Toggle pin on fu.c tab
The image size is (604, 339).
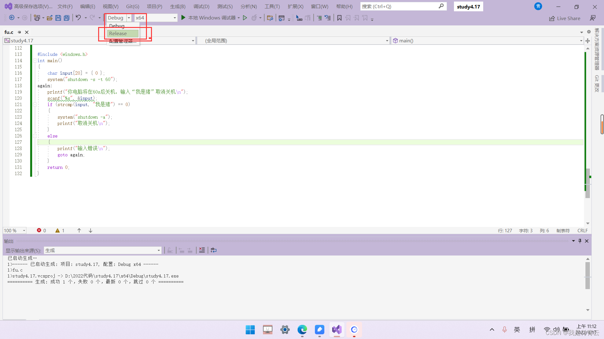19,32
